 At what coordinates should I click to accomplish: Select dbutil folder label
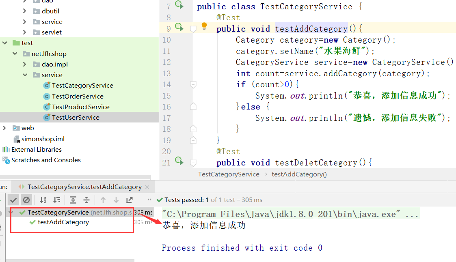pyautogui.click(x=50, y=11)
